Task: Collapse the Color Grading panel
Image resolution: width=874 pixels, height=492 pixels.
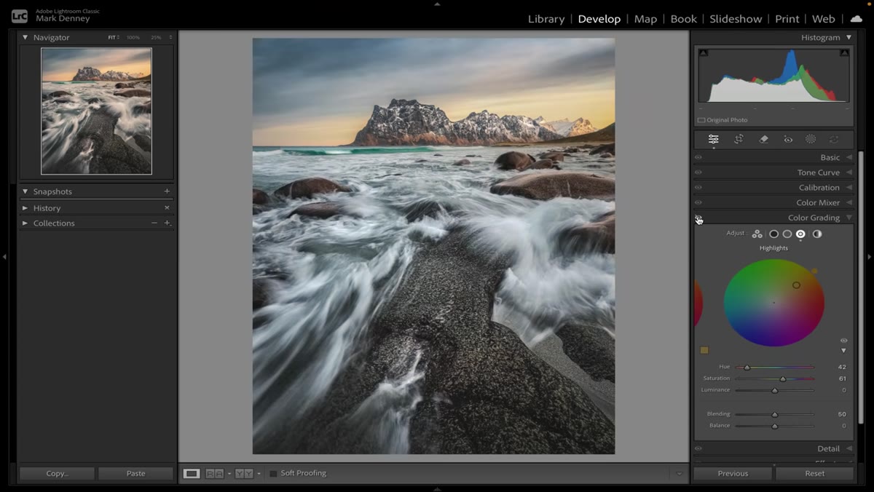Action: (849, 218)
